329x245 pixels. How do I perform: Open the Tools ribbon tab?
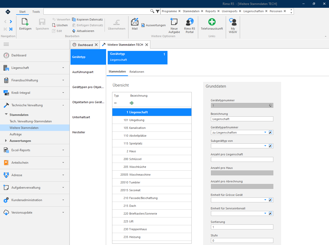click(36, 12)
